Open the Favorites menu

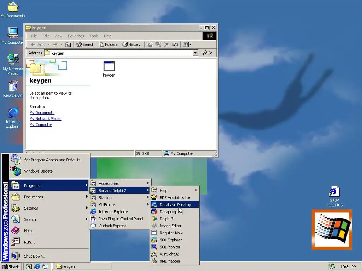tap(76, 36)
